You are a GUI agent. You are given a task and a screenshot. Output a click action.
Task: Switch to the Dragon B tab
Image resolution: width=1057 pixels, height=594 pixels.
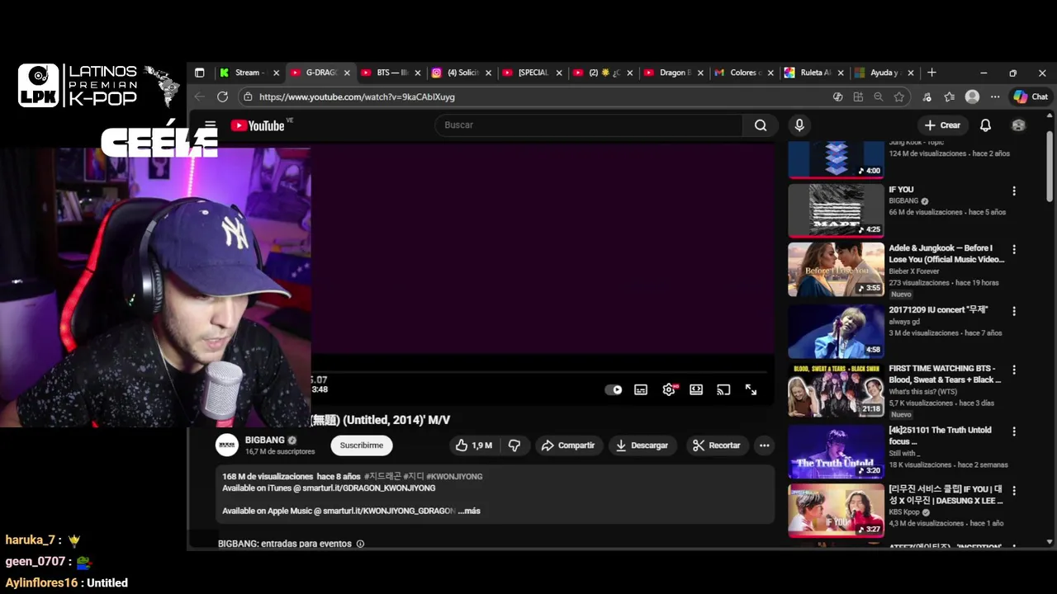(x=672, y=73)
